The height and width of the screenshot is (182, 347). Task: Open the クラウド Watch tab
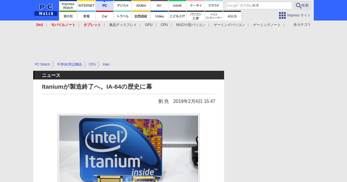coord(214,5)
